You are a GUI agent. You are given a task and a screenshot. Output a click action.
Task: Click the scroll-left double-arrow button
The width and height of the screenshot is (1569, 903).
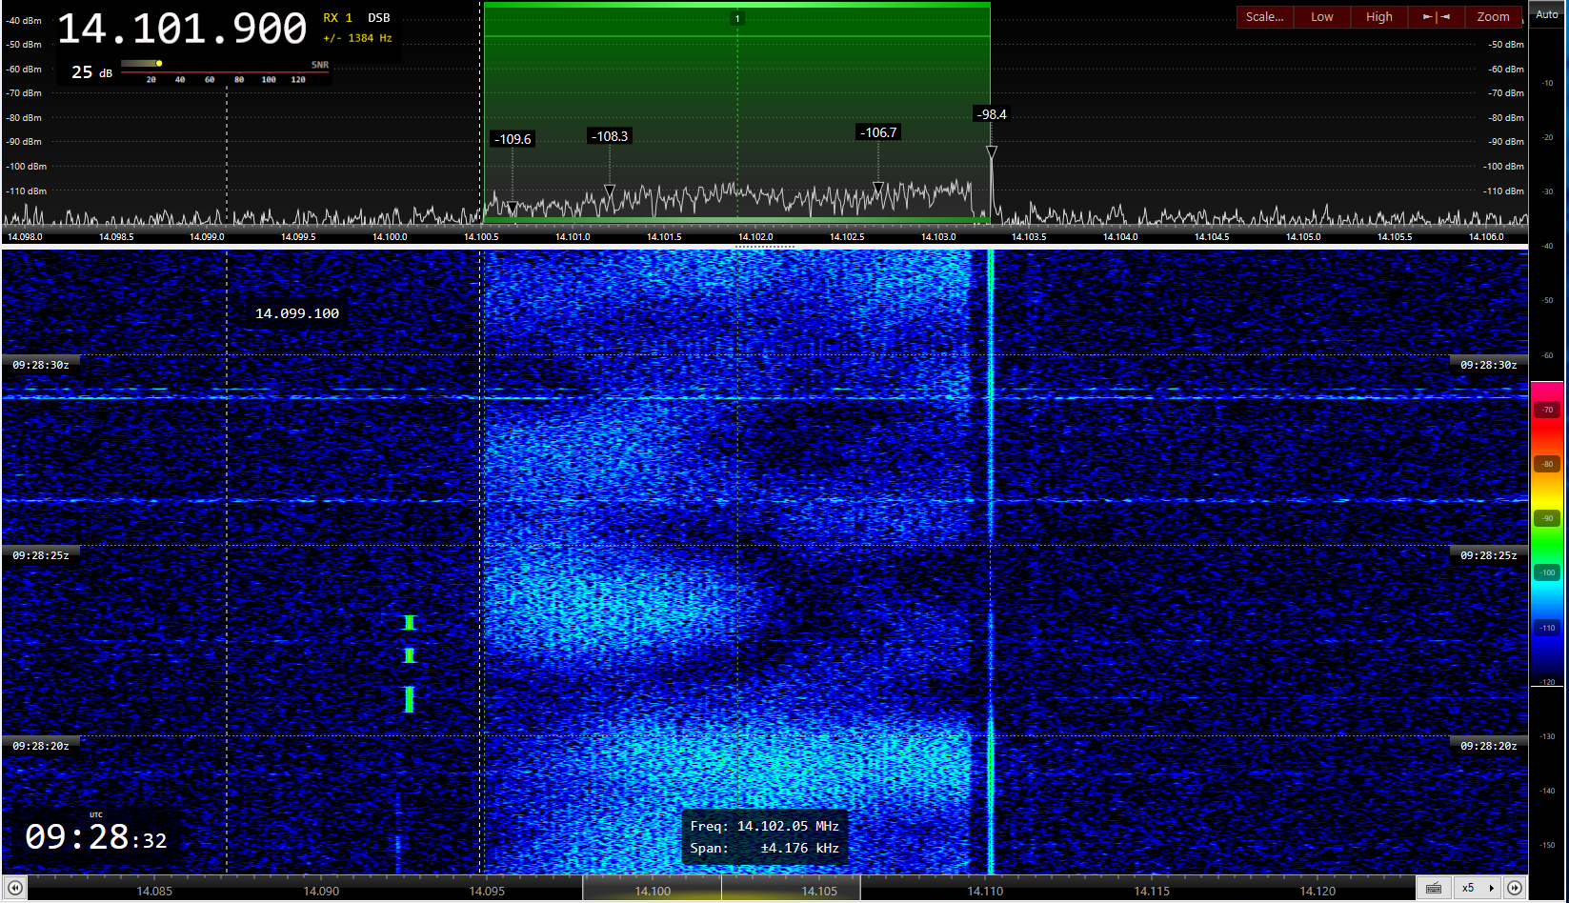pos(14,889)
